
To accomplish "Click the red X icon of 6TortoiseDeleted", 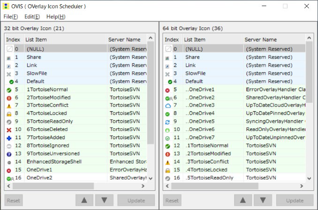I will (x=9, y=130).
